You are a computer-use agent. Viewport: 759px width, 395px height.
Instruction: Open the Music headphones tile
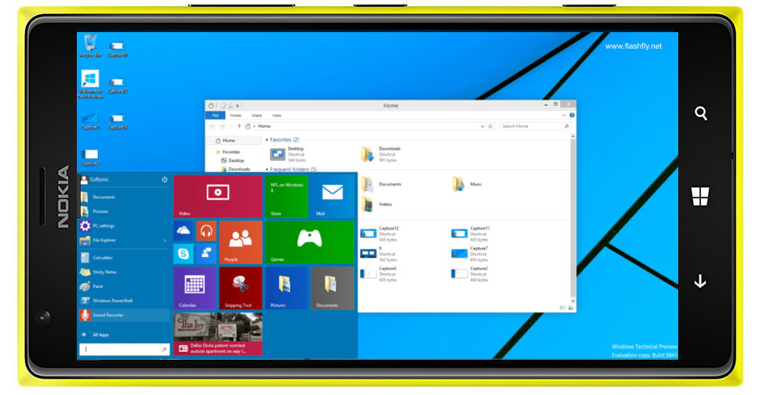point(207,230)
